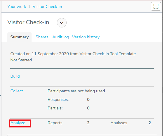Screen dimensions: 163x136
Task: Click the Analyses label
Action: pos(119,123)
